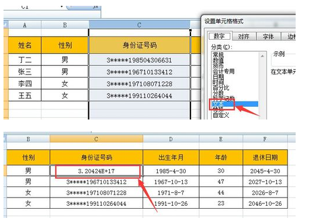Choose 百分比 in the category list
The width and height of the screenshot is (312, 218).
(221, 87)
